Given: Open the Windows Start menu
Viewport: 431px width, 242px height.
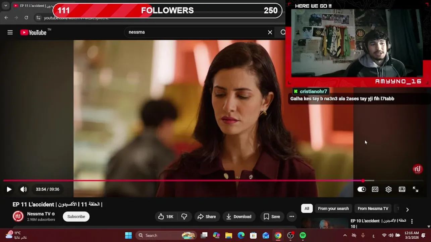Looking at the screenshot, I should point(128,235).
